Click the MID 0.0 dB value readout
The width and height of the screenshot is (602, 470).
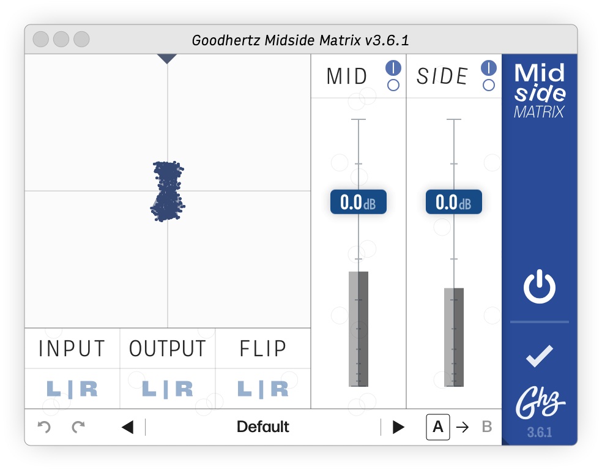[x=359, y=202]
